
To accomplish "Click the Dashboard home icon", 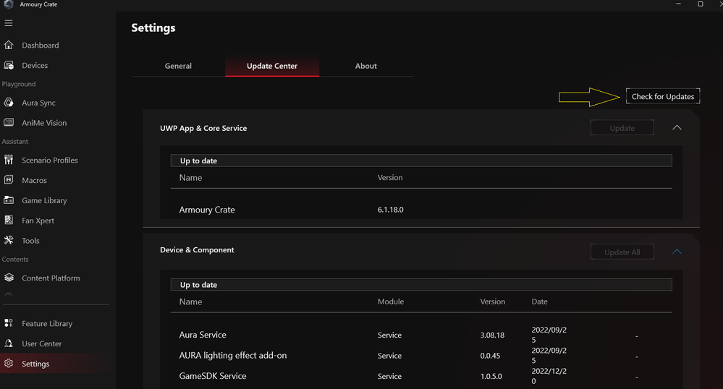I will click(x=8, y=45).
